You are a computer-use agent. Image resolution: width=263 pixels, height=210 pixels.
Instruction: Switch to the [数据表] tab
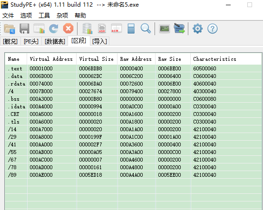tap(55, 41)
